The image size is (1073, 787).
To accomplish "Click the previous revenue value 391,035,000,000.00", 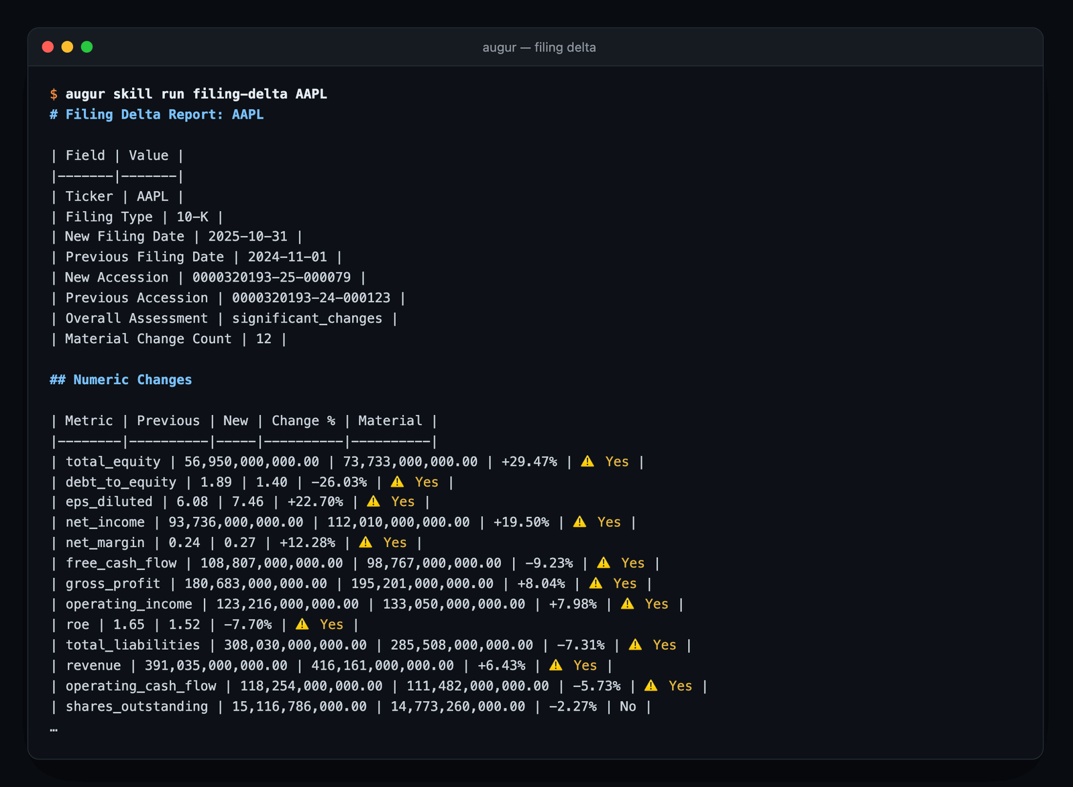I will tap(216, 666).
